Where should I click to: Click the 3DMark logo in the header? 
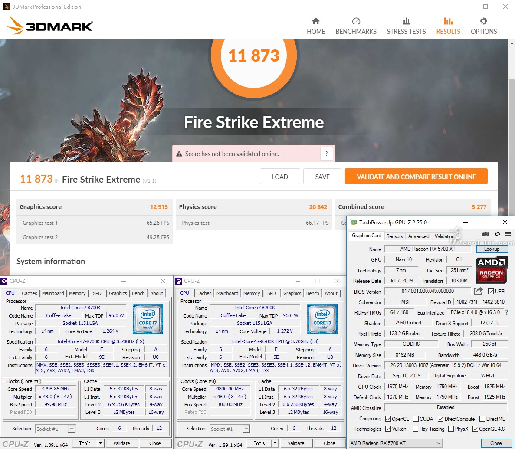click(50, 25)
